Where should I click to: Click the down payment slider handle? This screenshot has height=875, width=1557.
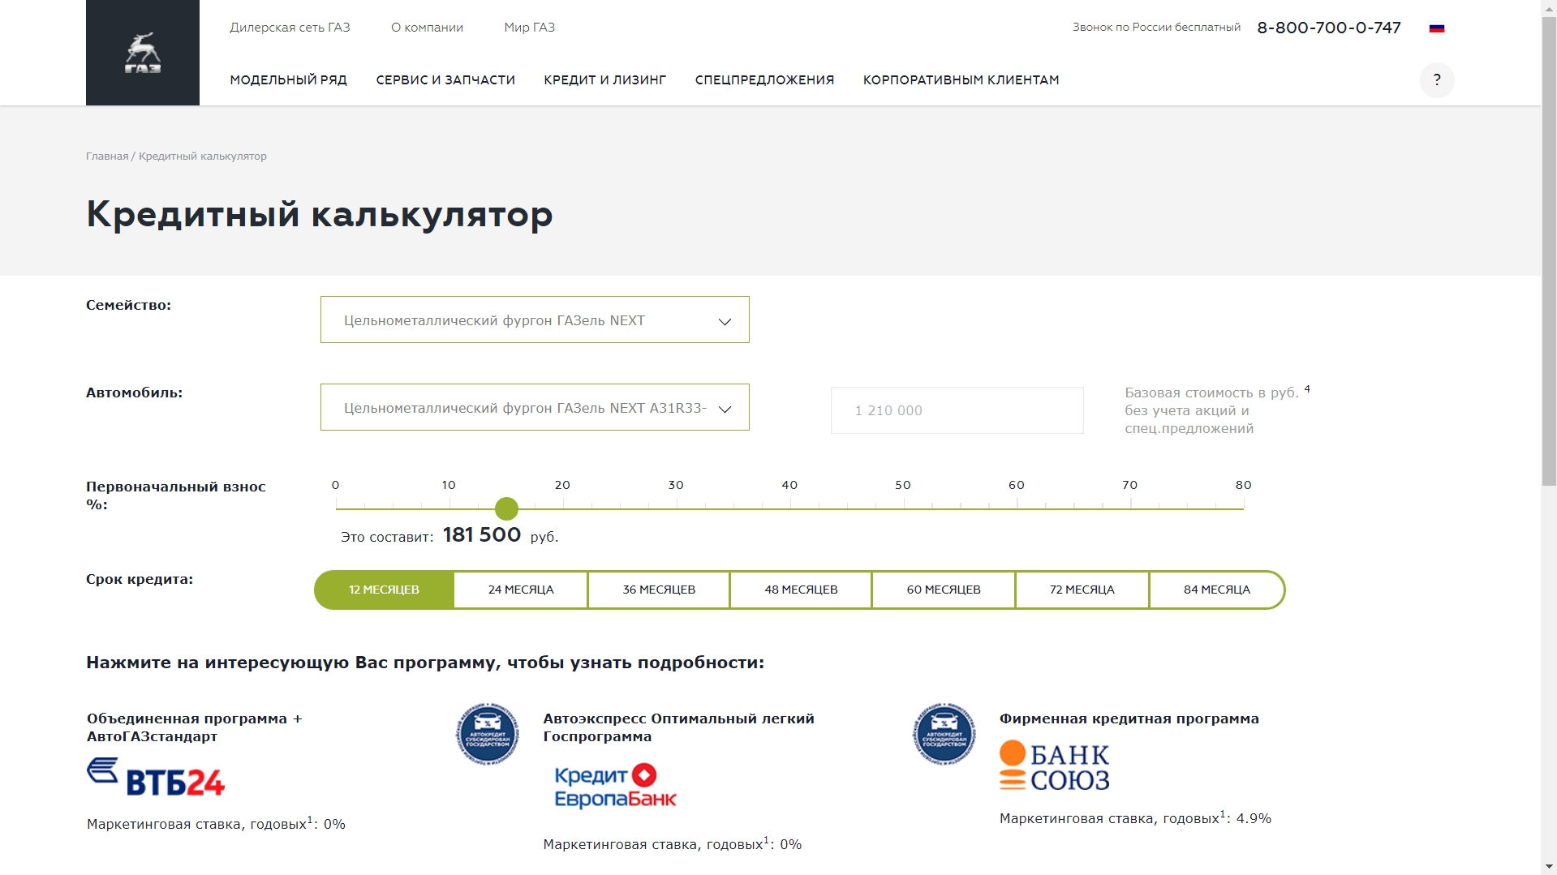506,508
